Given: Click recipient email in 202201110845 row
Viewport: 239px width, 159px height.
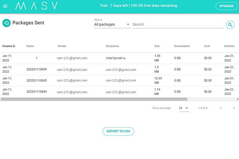Looking at the screenshot, I should [x=121, y=80].
